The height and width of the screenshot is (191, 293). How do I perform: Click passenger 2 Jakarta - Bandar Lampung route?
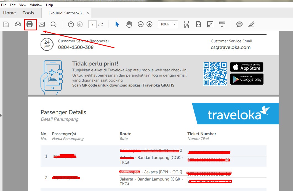tap(151, 181)
